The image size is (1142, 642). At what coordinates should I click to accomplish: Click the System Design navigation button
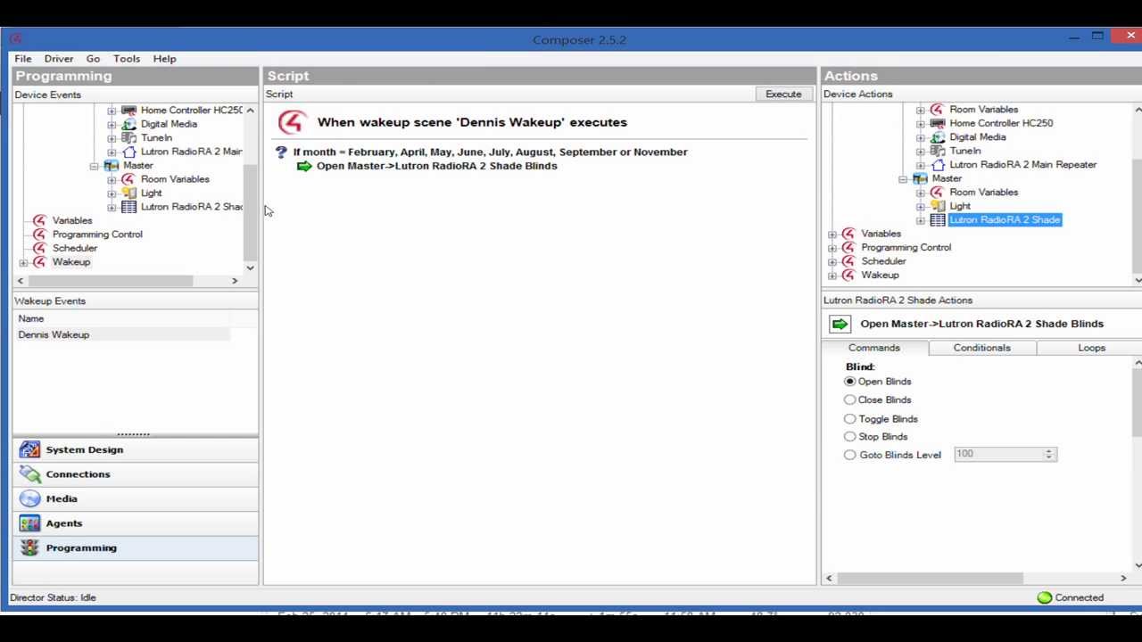coord(136,449)
